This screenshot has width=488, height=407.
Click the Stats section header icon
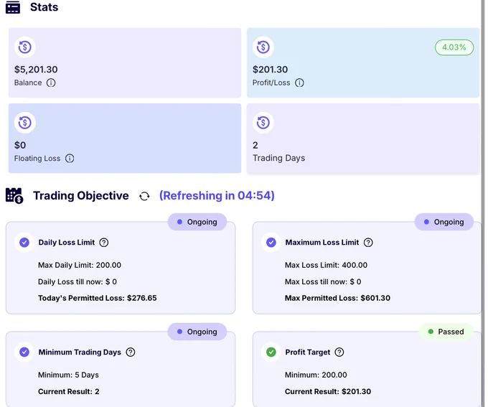point(13,7)
